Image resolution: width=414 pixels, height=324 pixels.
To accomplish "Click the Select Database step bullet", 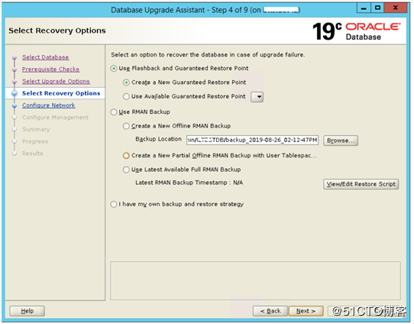I will pos(15,57).
